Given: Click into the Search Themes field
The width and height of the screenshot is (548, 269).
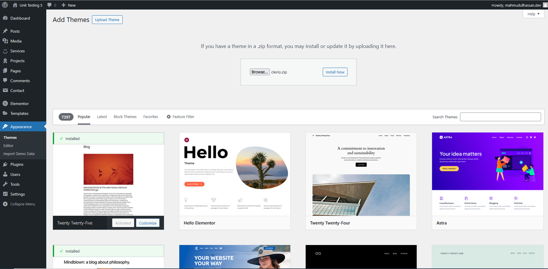Looking at the screenshot, I should [x=500, y=117].
